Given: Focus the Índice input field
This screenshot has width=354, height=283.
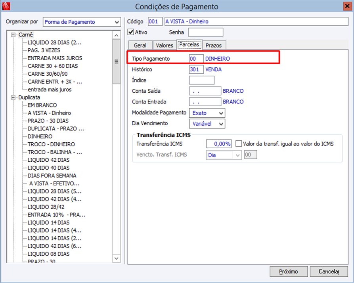Looking at the screenshot, I should [202, 80].
